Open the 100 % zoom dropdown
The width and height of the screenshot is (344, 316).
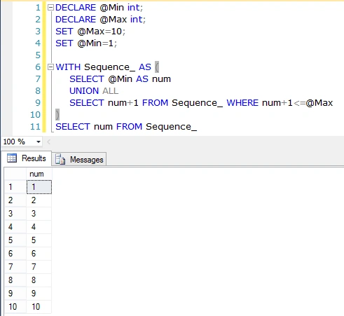pyautogui.click(x=39, y=142)
